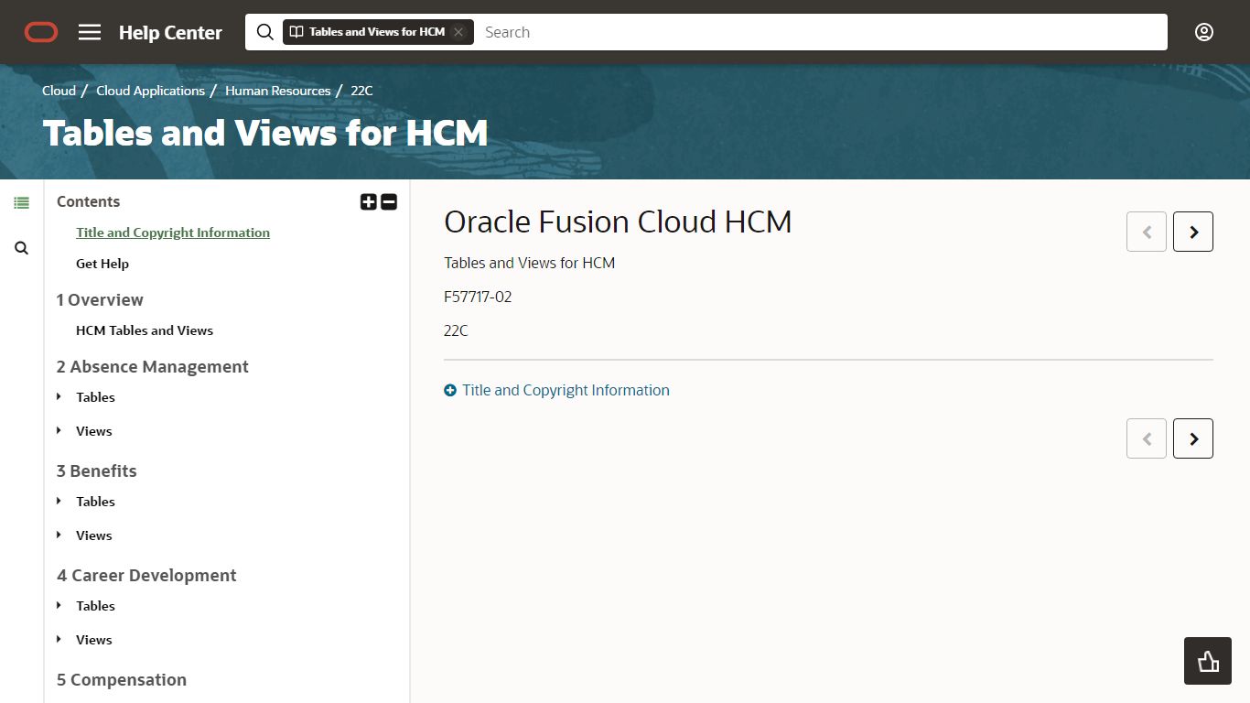
Task: Collapse all contents with minus icon
Action: click(x=389, y=202)
